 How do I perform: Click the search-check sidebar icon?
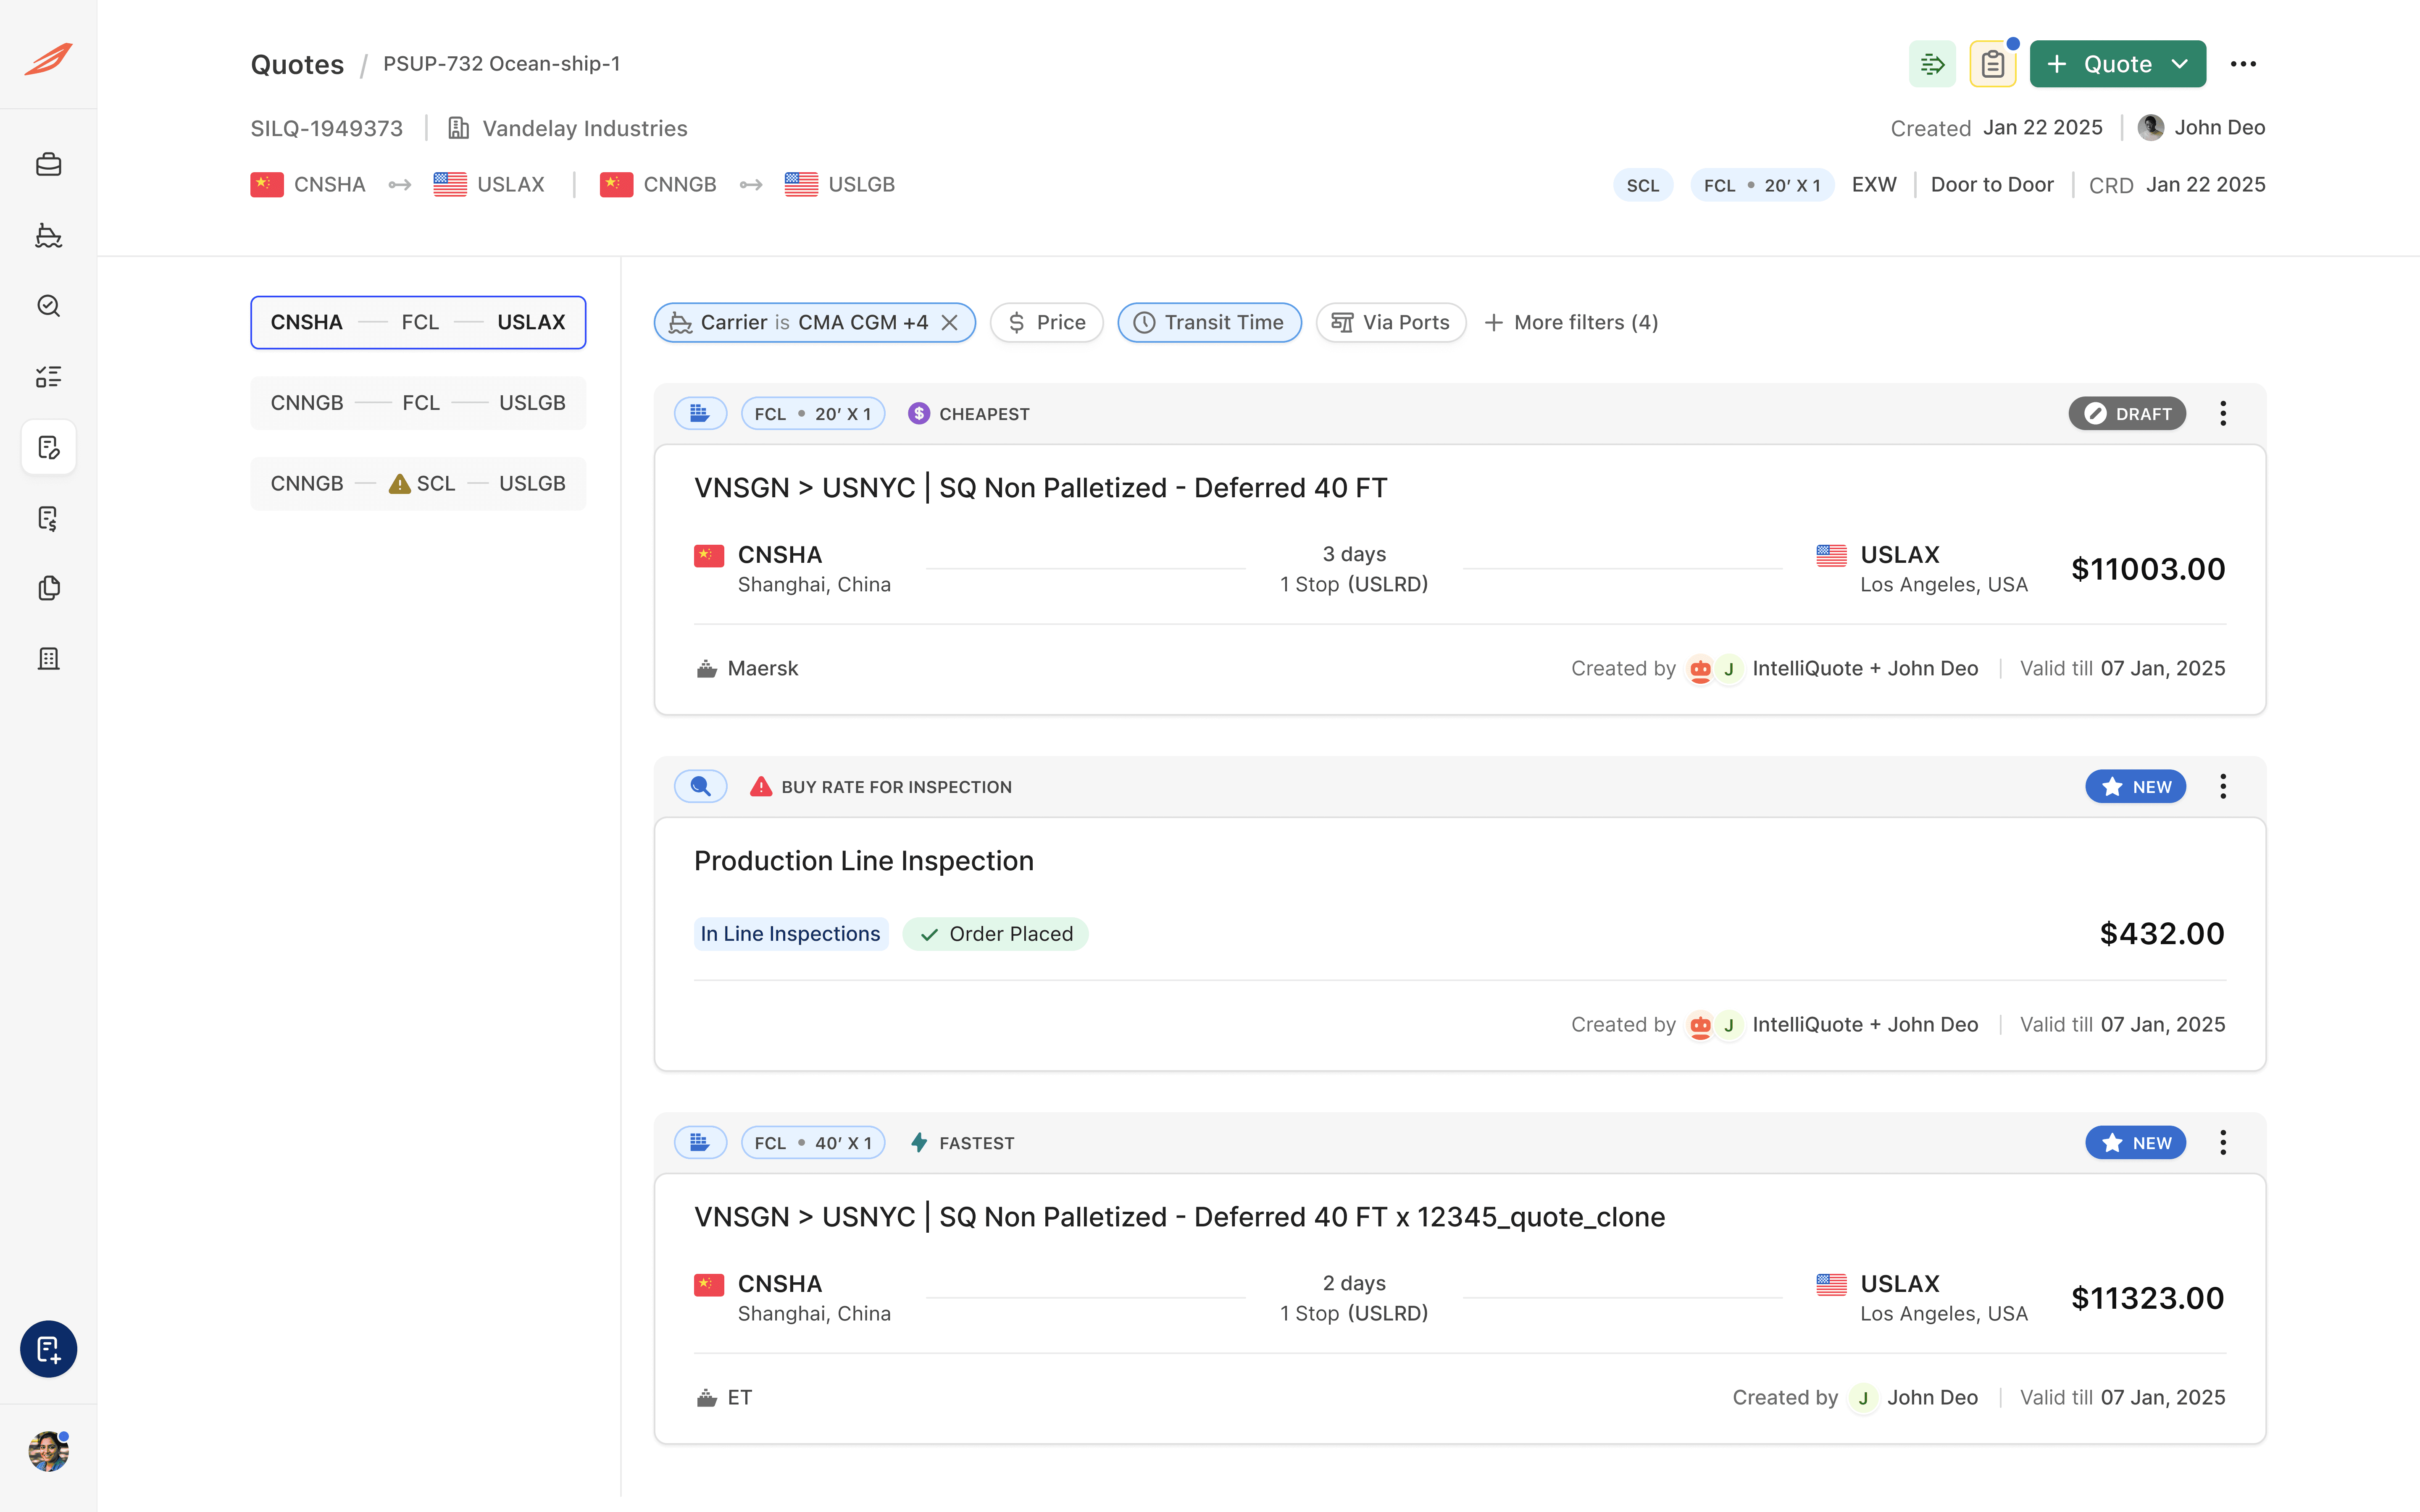48,306
